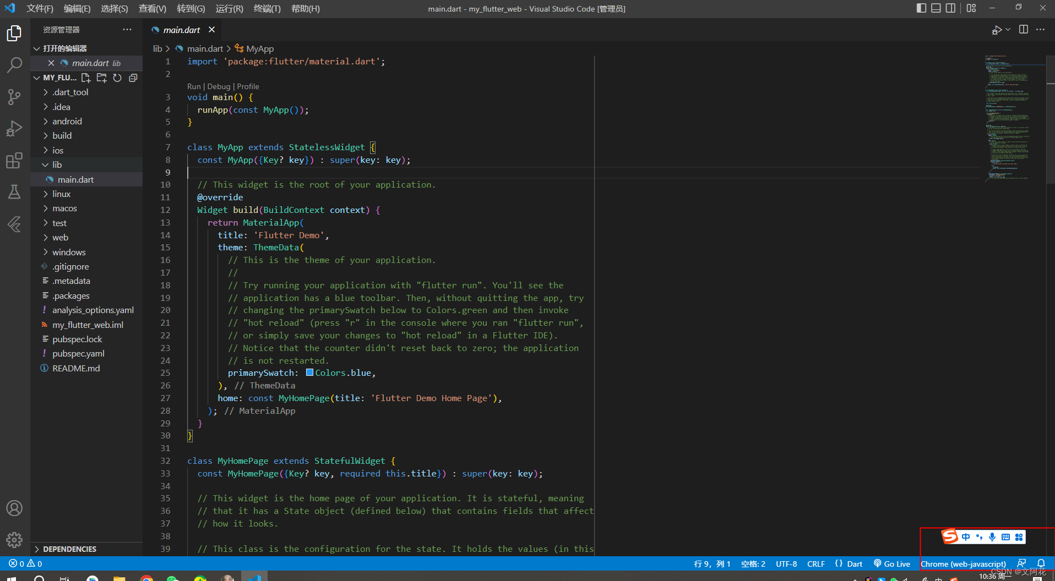Go to line via cursor position indicator

[712, 563]
